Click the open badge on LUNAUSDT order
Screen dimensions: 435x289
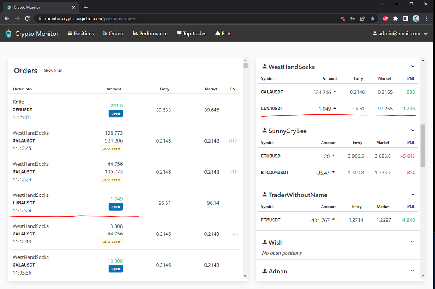[x=116, y=207]
